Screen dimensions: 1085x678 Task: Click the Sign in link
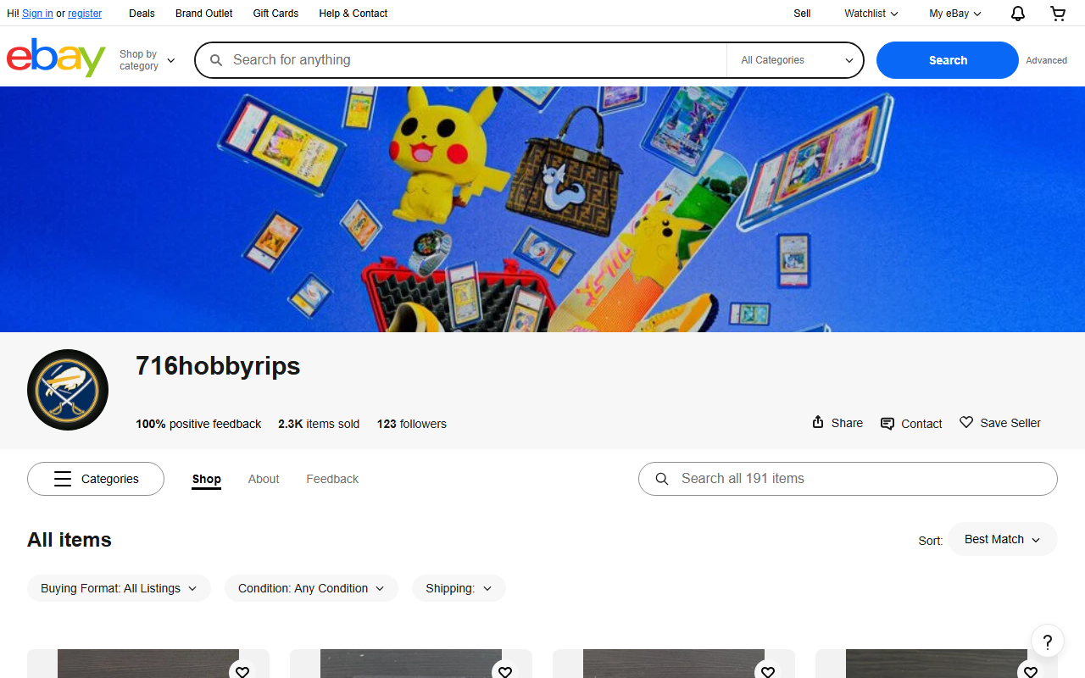[37, 14]
